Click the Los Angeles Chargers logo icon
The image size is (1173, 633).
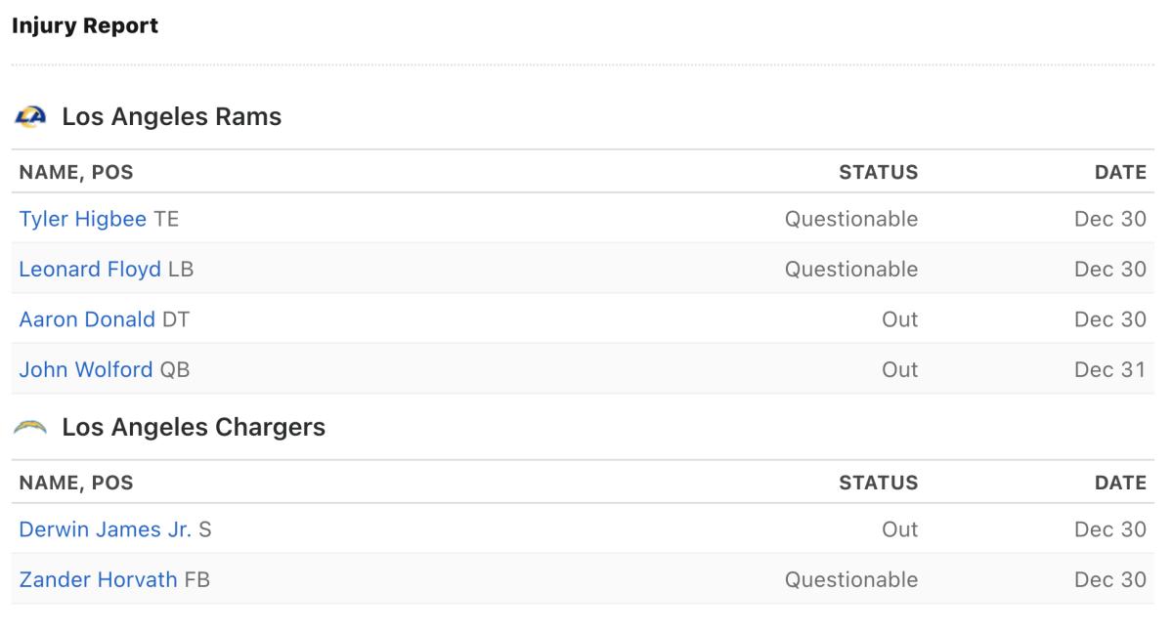pyautogui.click(x=30, y=428)
